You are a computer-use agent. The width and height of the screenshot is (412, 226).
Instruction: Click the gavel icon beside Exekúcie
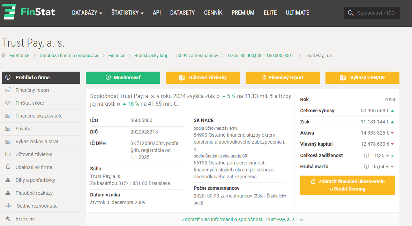[x=8, y=219]
